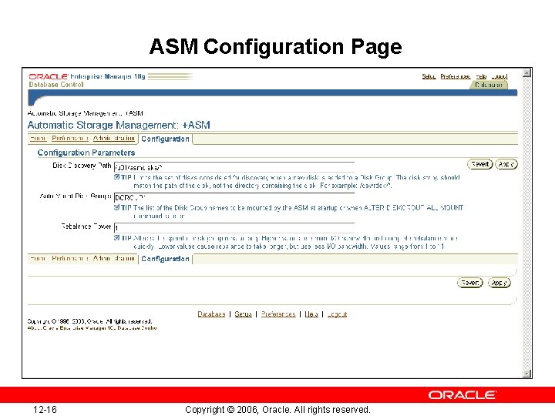Click into the Disk Discovery Path field
The height and width of the screenshot is (416, 555).
[x=234, y=167]
